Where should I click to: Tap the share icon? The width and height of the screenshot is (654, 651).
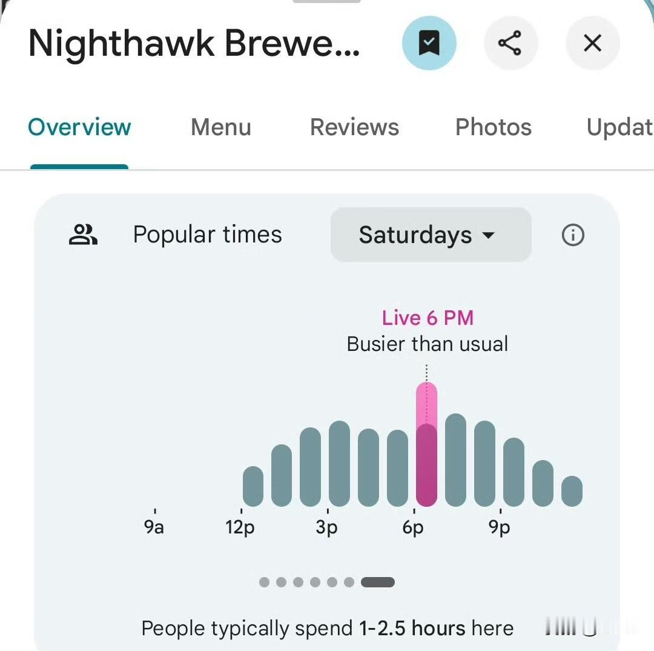point(510,43)
